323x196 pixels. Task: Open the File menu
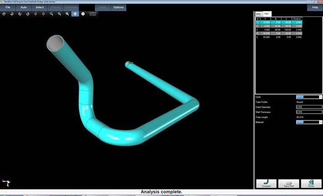pos(8,7)
